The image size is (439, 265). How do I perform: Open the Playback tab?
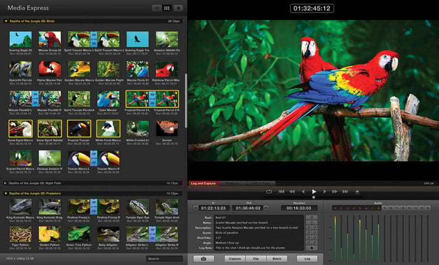[233, 184]
